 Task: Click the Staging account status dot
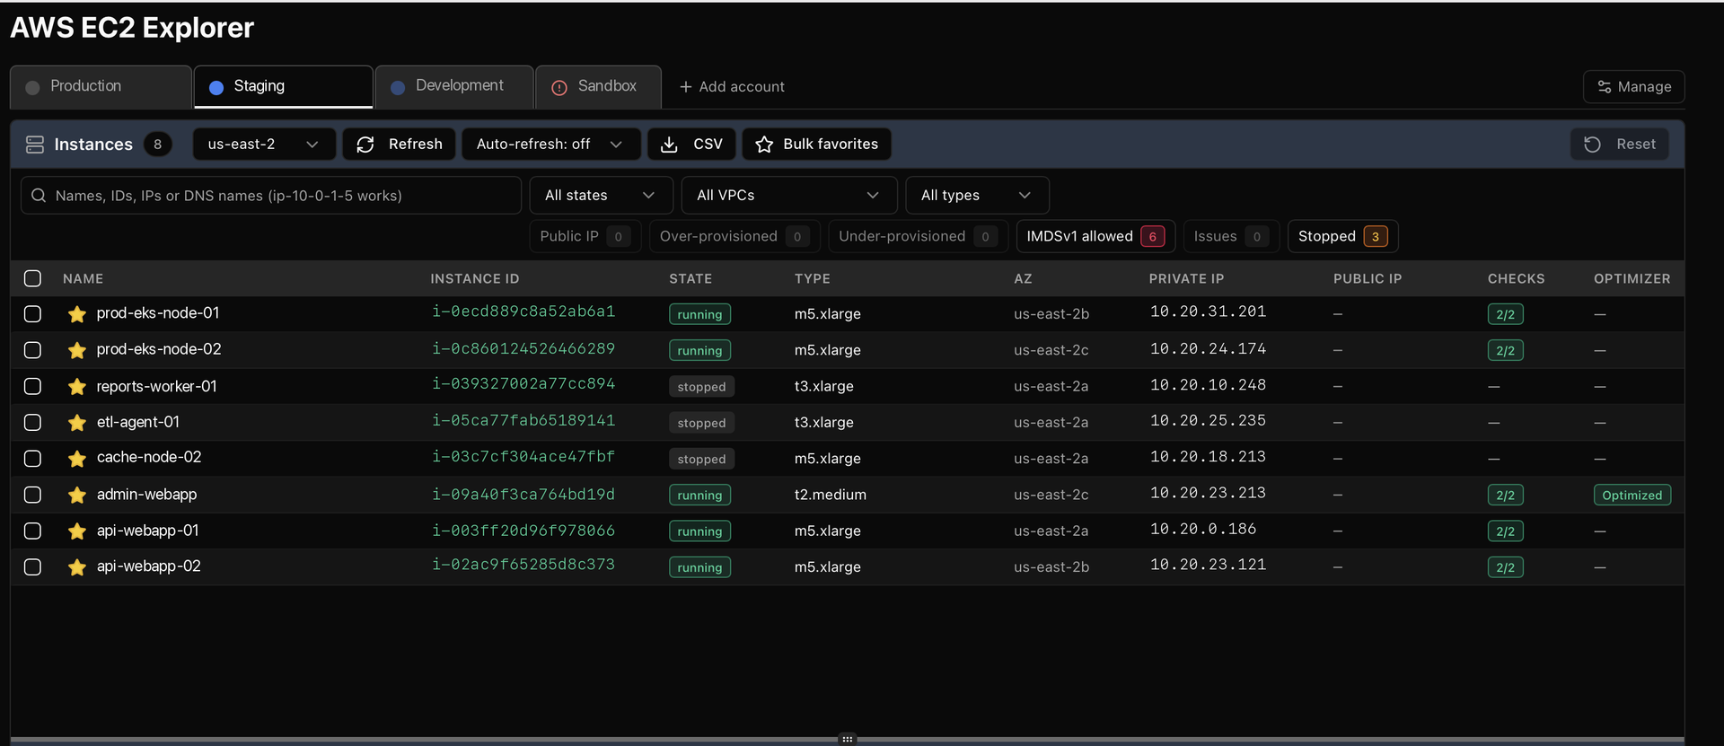coord(216,87)
